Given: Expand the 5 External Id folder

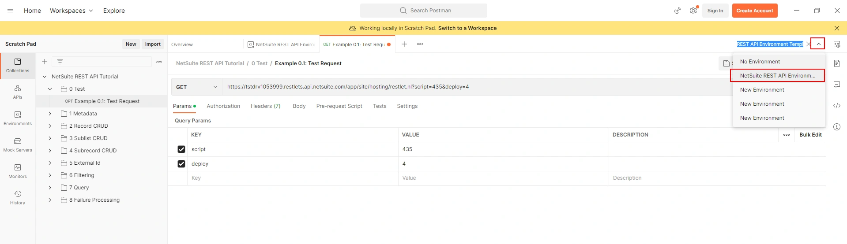Looking at the screenshot, I should tap(50, 163).
